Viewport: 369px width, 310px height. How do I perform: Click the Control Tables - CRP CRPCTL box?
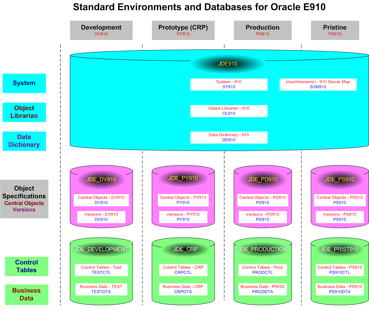pos(183,270)
